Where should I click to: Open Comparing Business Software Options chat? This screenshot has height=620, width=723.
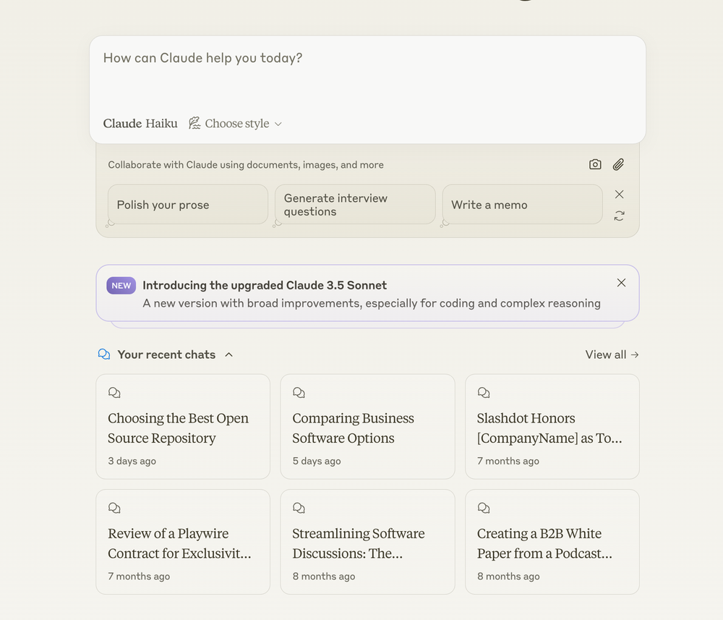coord(367,428)
